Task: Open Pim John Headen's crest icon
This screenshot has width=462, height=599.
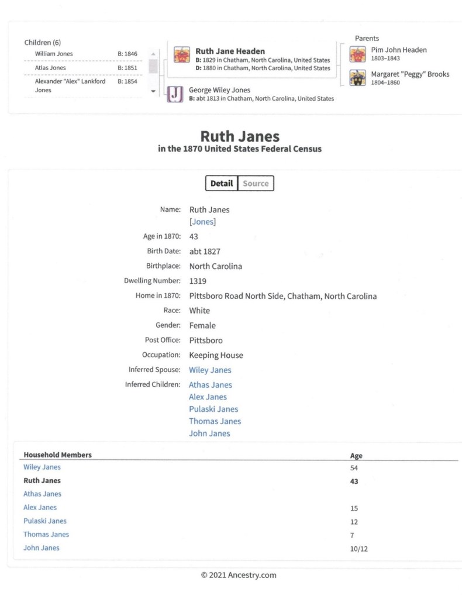Action: pyautogui.click(x=357, y=54)
